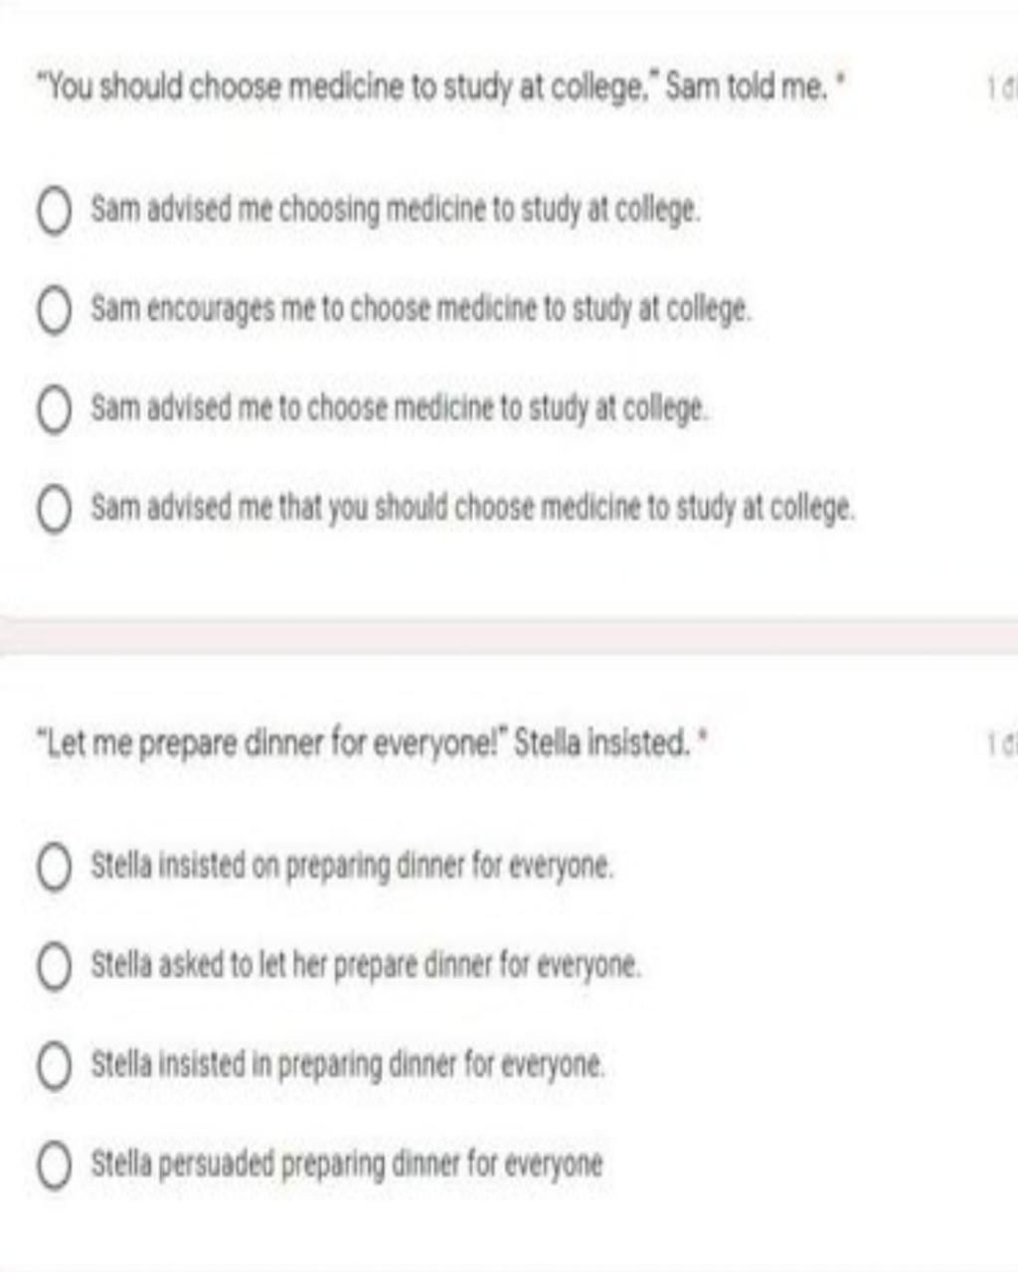Image resolution: width=1018 pixels, height=1272 pixels.
Task: Click the answer text 'Stella insisted in preparing dinner'
Action: tap(348, 1065)
